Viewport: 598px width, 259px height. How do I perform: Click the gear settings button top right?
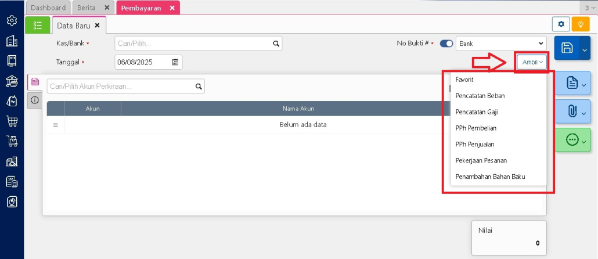tap(560, 24)
